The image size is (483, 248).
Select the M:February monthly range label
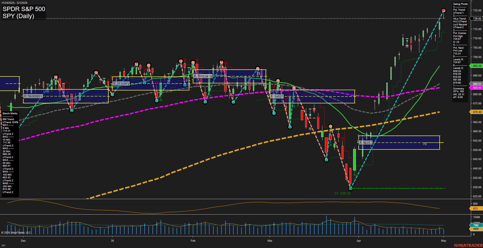point(203,76)
